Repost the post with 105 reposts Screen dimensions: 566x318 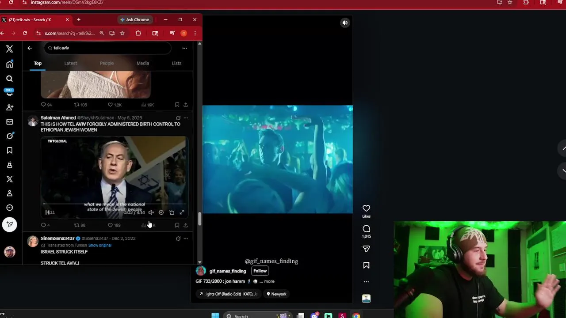click(80, 105)
